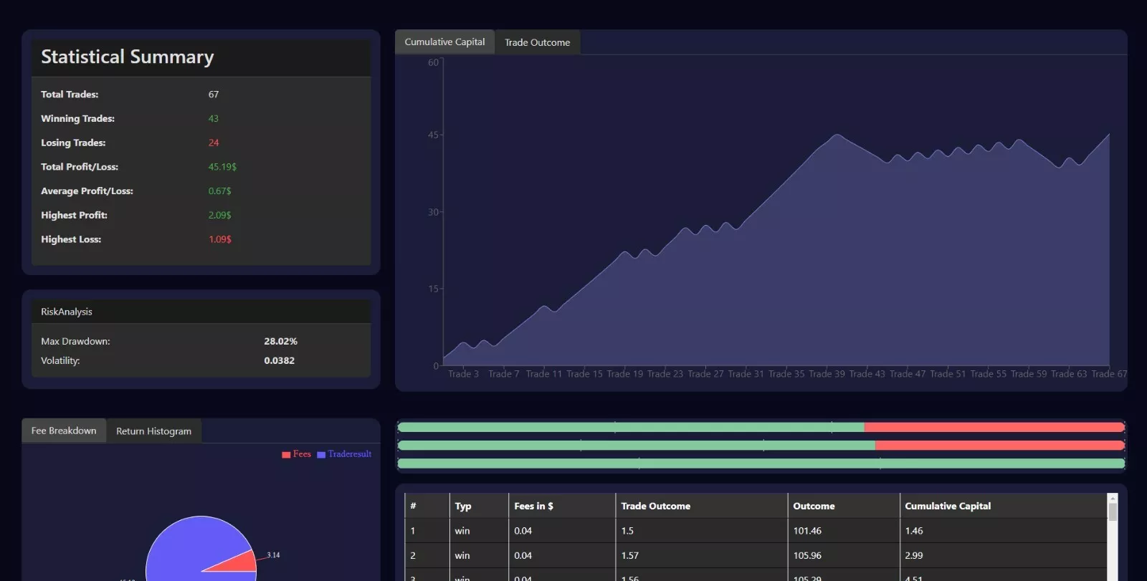Toggle the Fees legend entry
Viewport: 1147px width, 581px height.
(296, 454)
